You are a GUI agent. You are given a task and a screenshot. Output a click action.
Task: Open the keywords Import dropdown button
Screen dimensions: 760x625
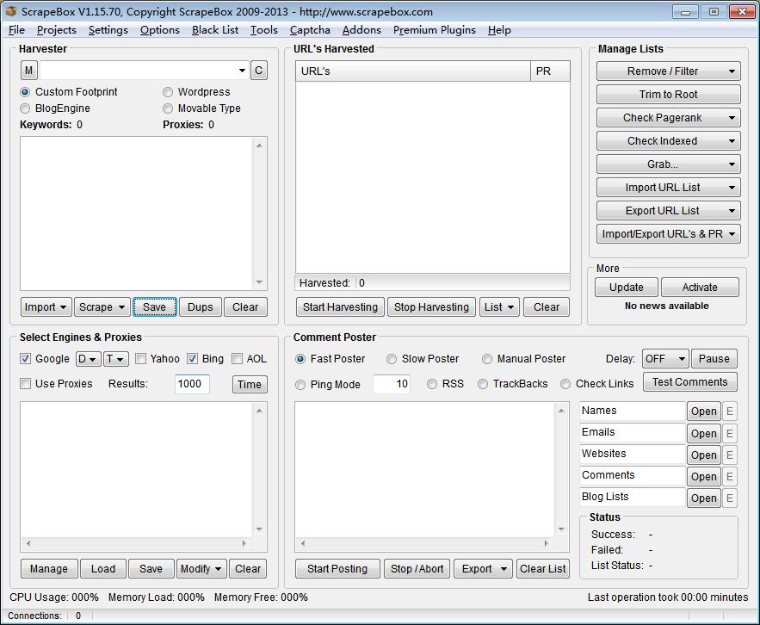[46, 307]
